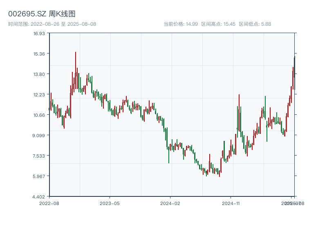Screen dimensions: 327x245
Task: Click the chart title 002695.SZ 周K线图
Action: pyautogui.click(x=42, y=14)
